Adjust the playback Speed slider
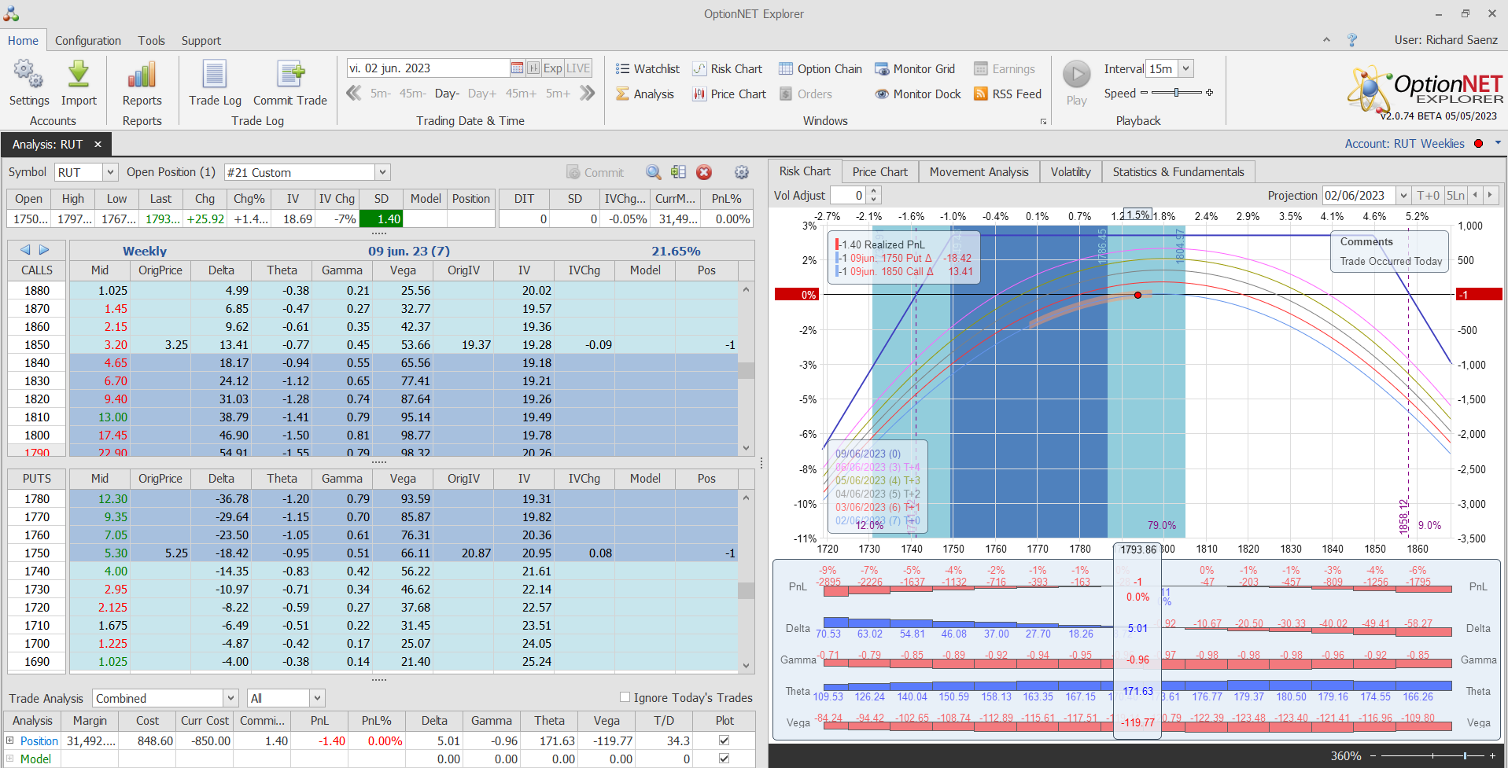 coord(1176,93)
